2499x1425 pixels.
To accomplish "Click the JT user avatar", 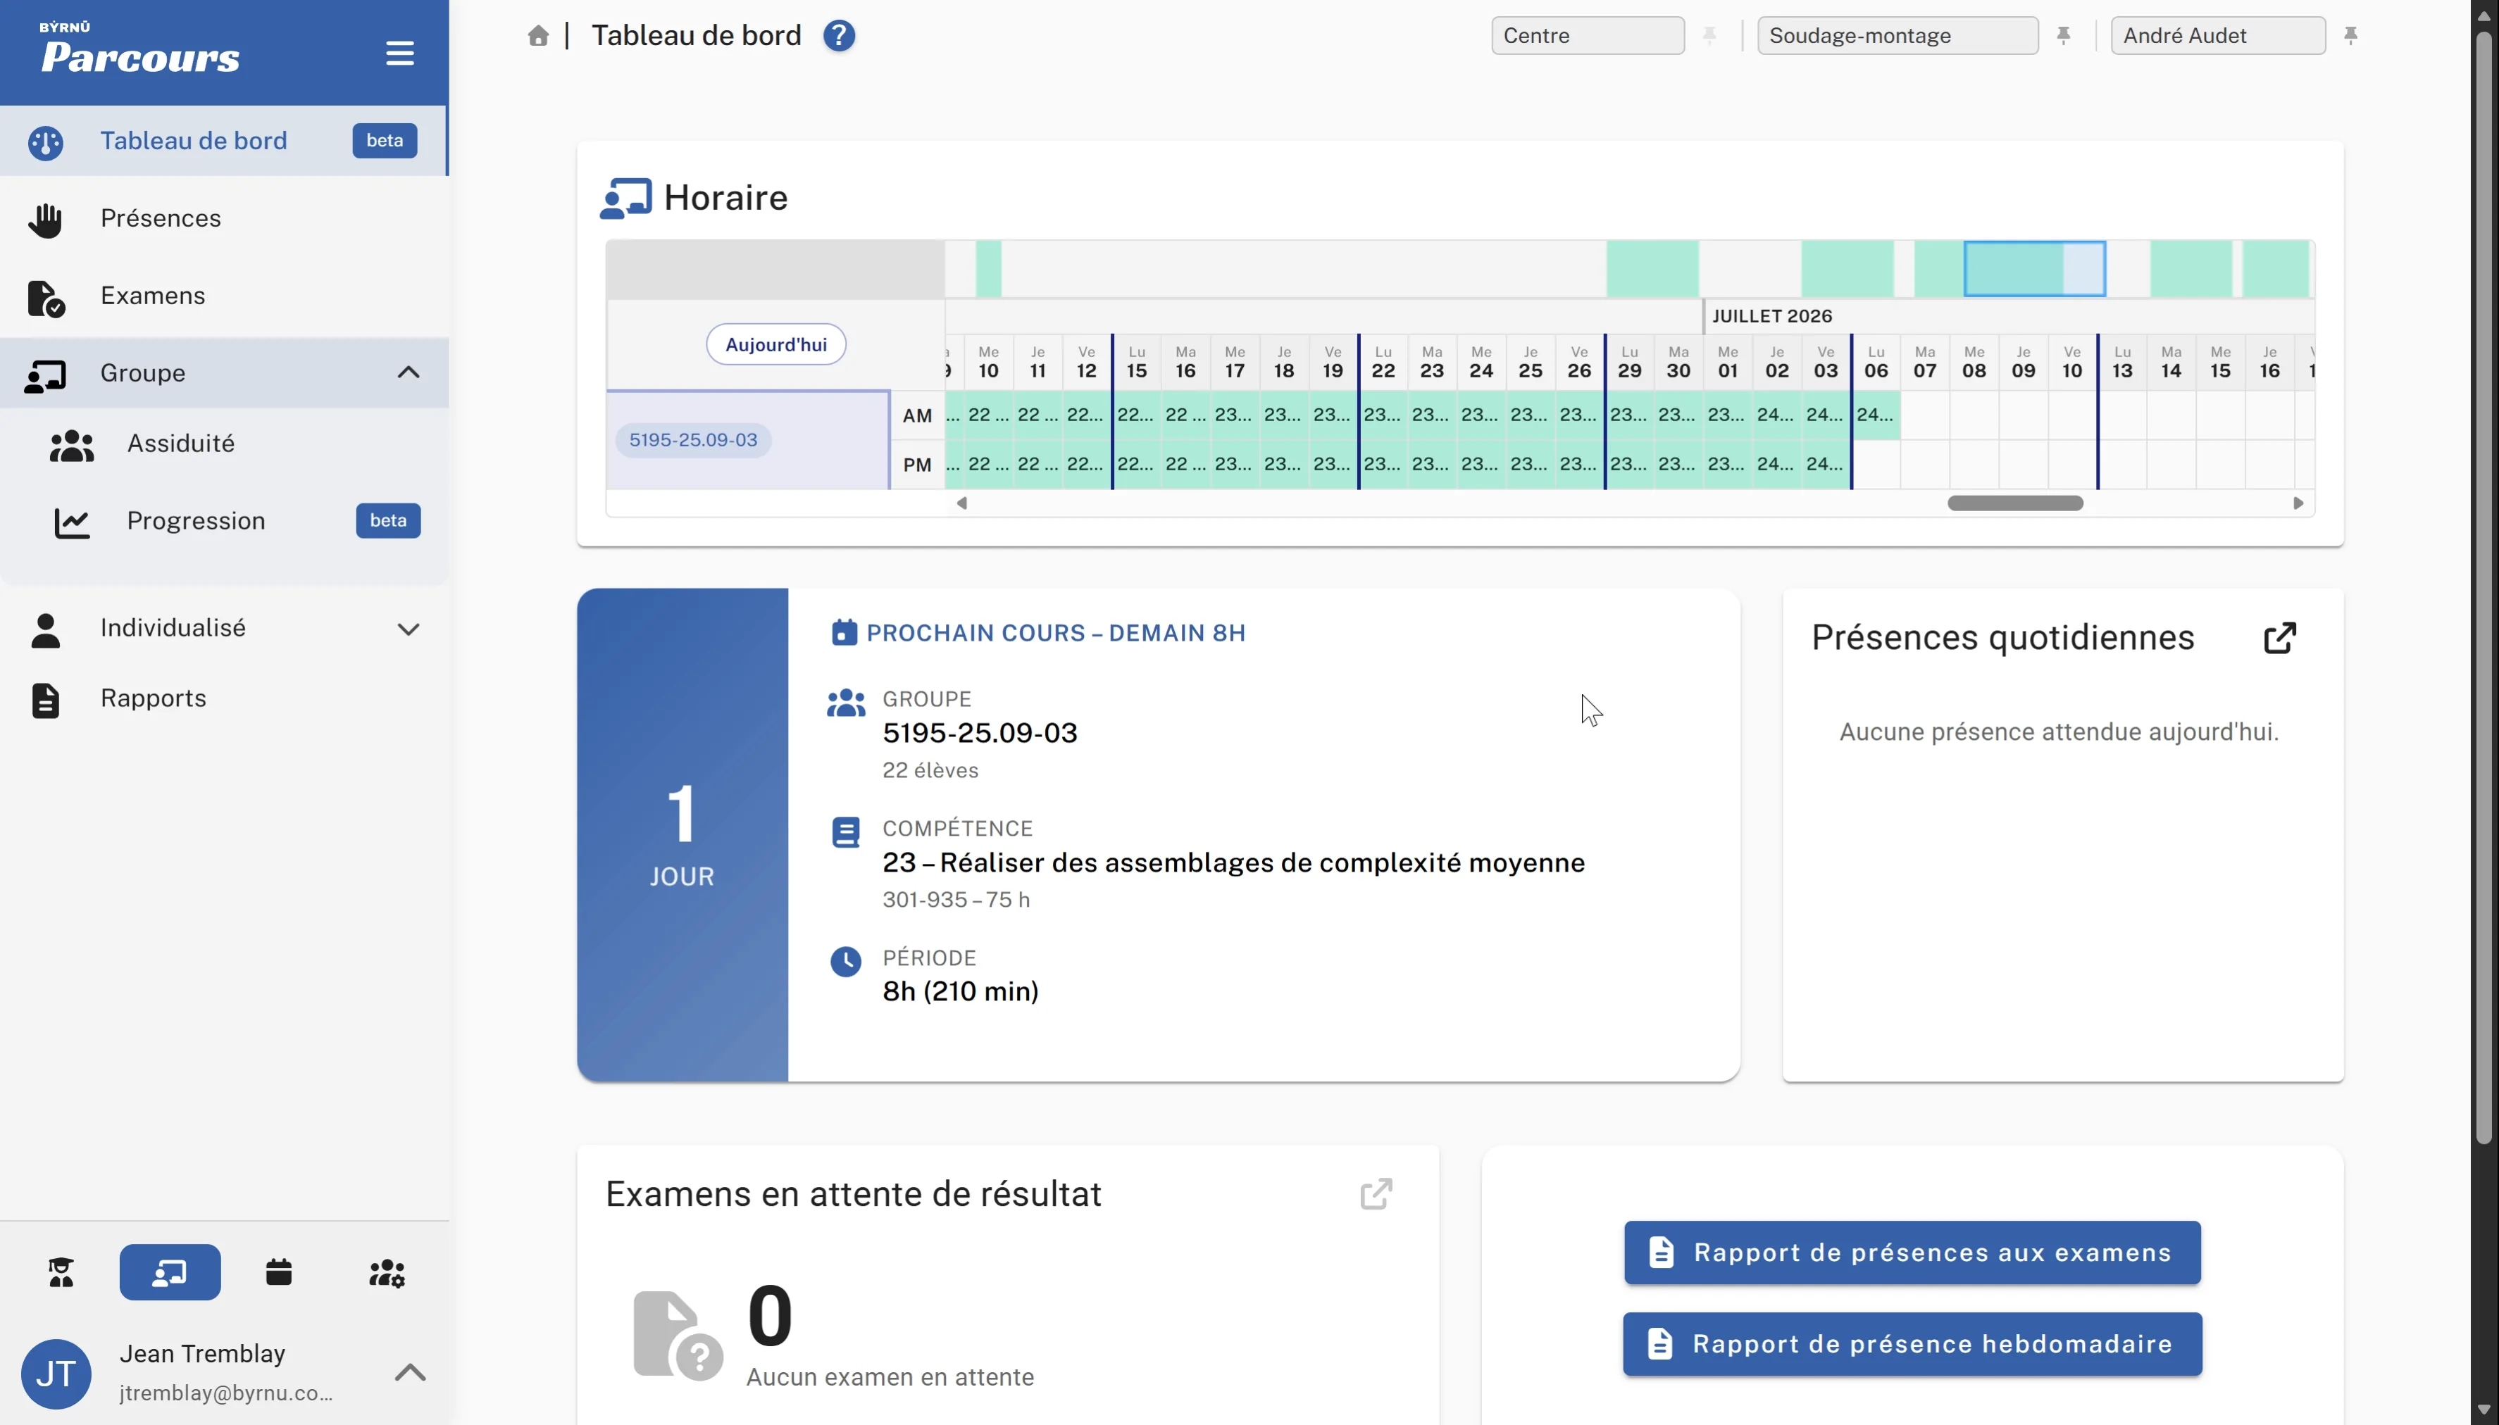I will pos(56,1374).
